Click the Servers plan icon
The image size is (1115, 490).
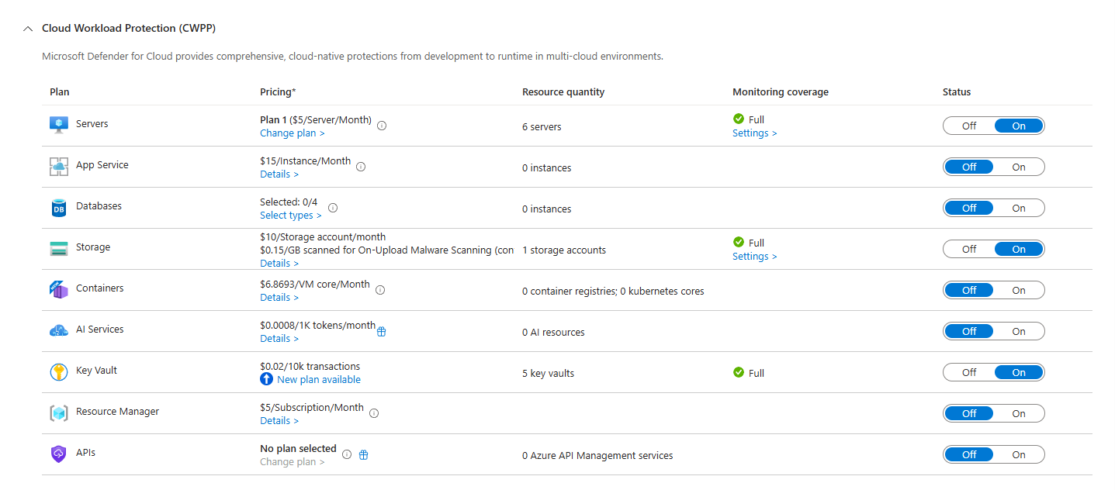(59, 125)
